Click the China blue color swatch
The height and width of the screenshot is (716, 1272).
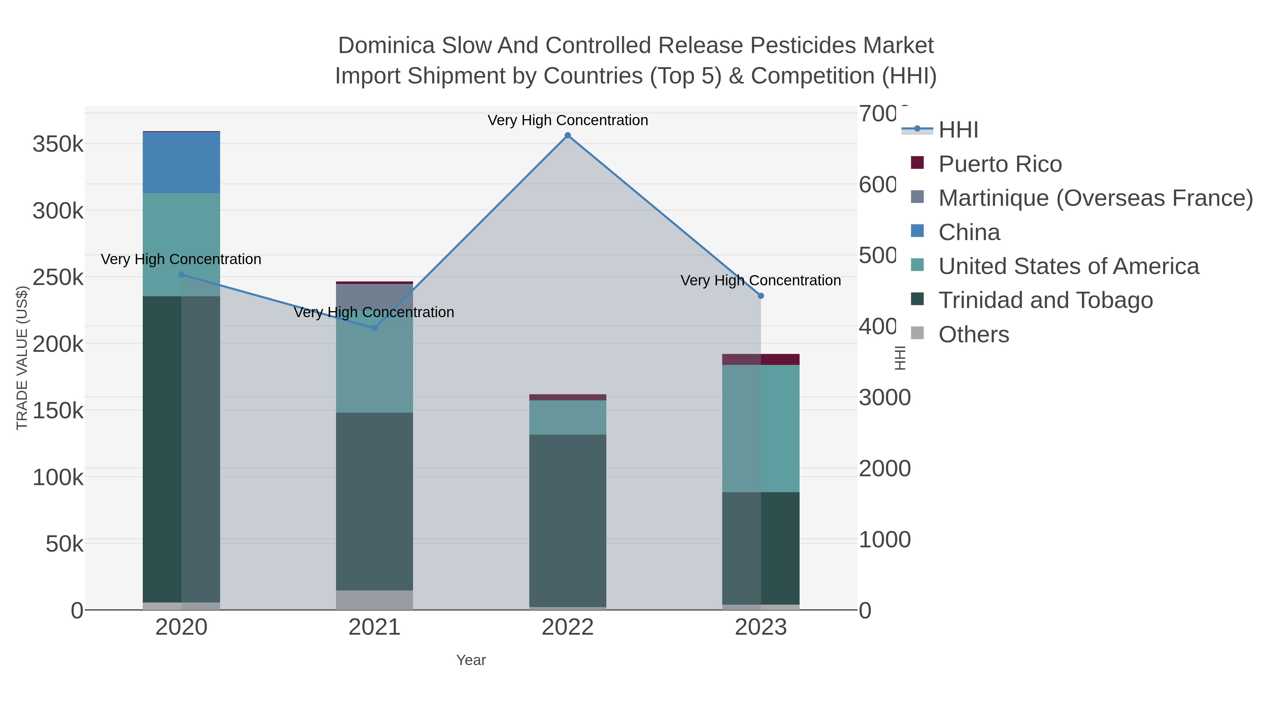click(x=917, y=231)
